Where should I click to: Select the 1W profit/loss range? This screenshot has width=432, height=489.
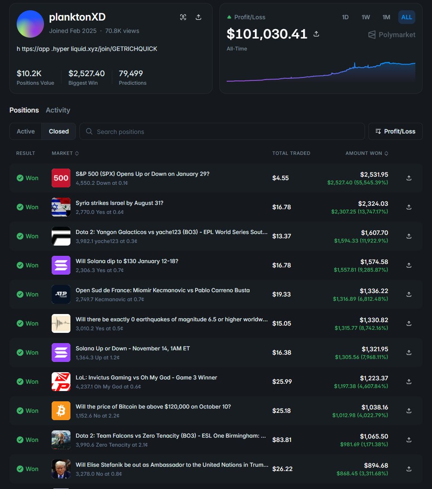click(366, 17)
